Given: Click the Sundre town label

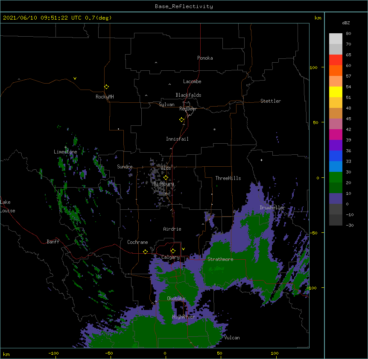Looking at the screenshot, I should 125,167.
